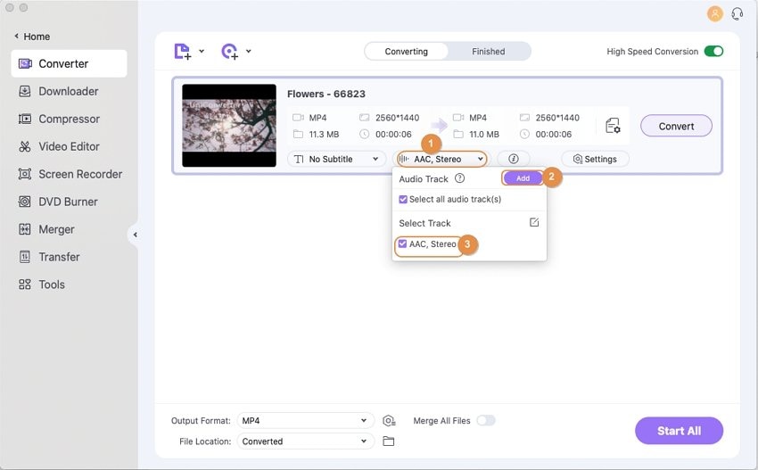Image resolution: width=758 pixels, height=470 pixels.
Task: Open the Converter section in sidebar
Action: pos(69,63)
